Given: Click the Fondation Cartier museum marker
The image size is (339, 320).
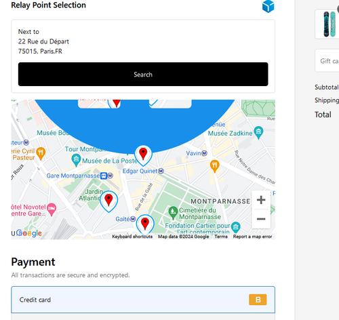Looking at the screenshot, I should (x=236, y=227).
